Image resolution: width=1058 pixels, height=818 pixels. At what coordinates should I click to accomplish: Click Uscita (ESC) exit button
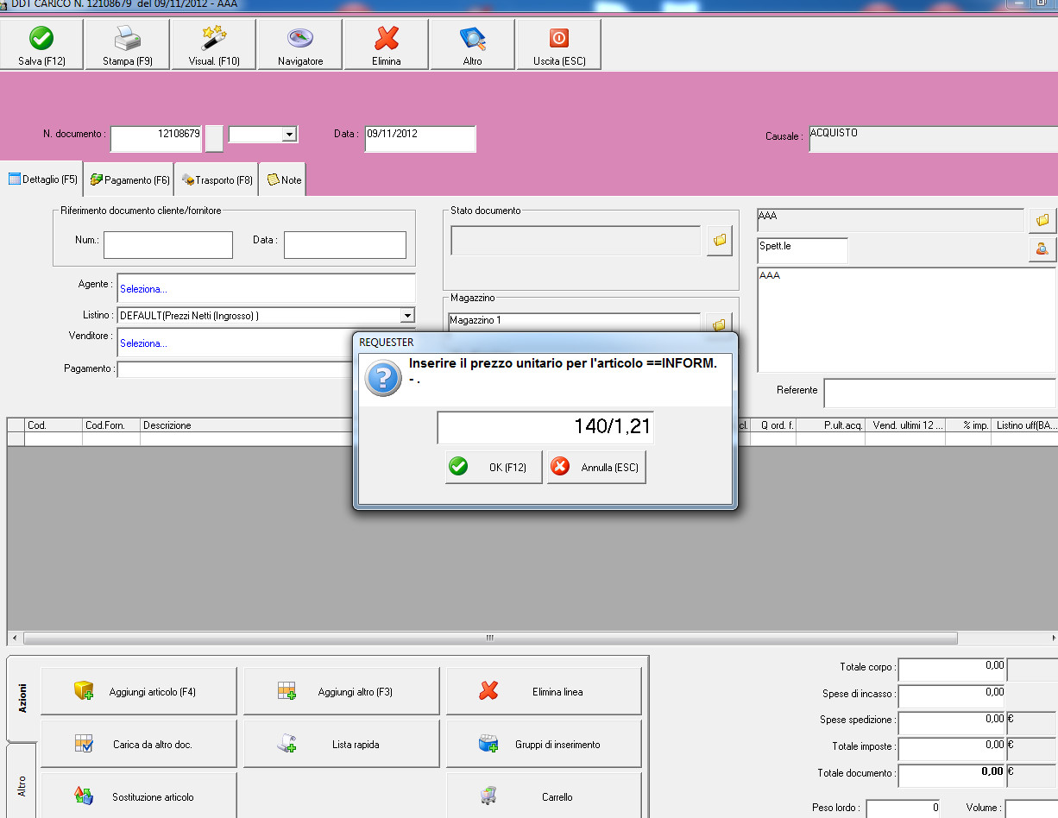click(559, 44)
